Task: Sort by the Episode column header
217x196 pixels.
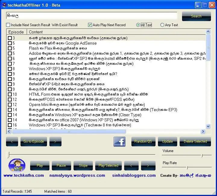Action: (17, 32)
